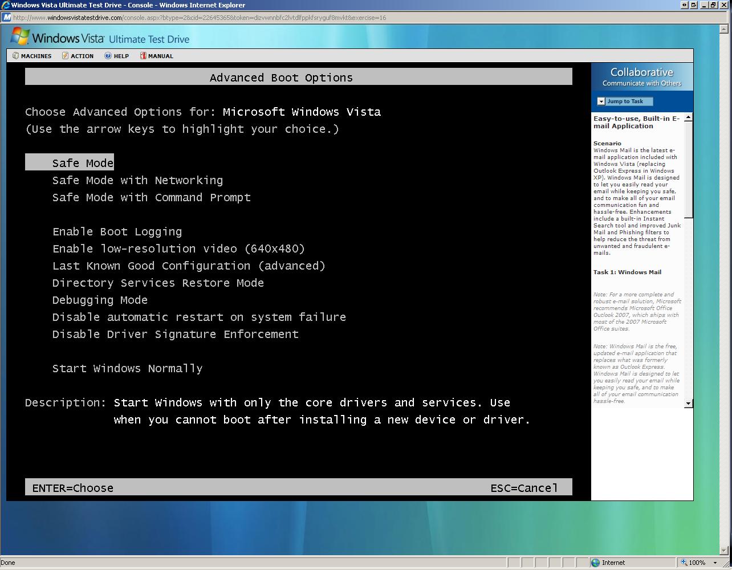The image size is (732, 570).
Task: Click the ENTER=Choose hint
Action: (x=72, y=488)
